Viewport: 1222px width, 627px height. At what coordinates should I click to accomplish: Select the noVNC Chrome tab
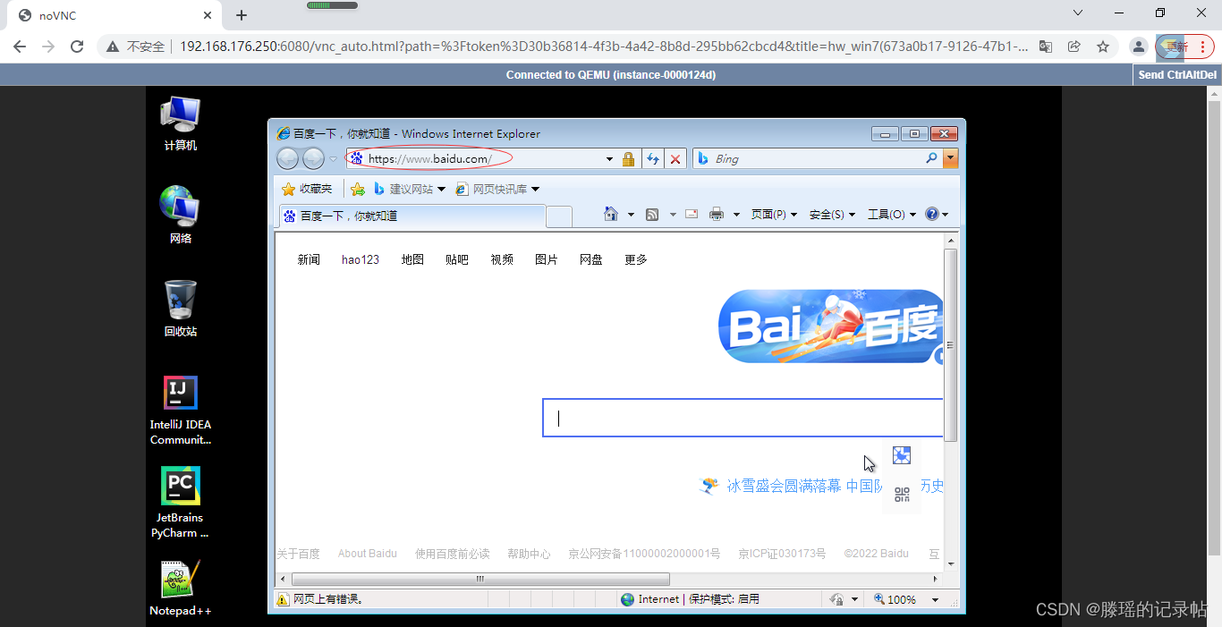click(x=114, y=15)
